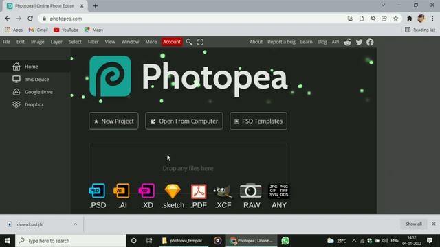Toggle Photopea fullscreen icon
Screen dimensions: 440x247
[200, 42]
